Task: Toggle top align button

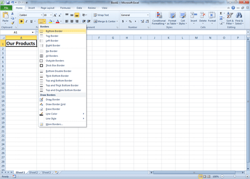Action: point(67,15)
